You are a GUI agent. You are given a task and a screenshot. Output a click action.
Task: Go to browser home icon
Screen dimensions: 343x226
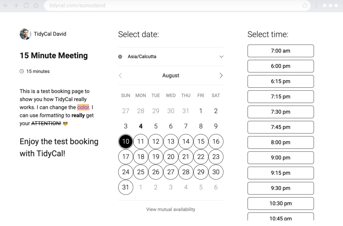pos(36,5)
